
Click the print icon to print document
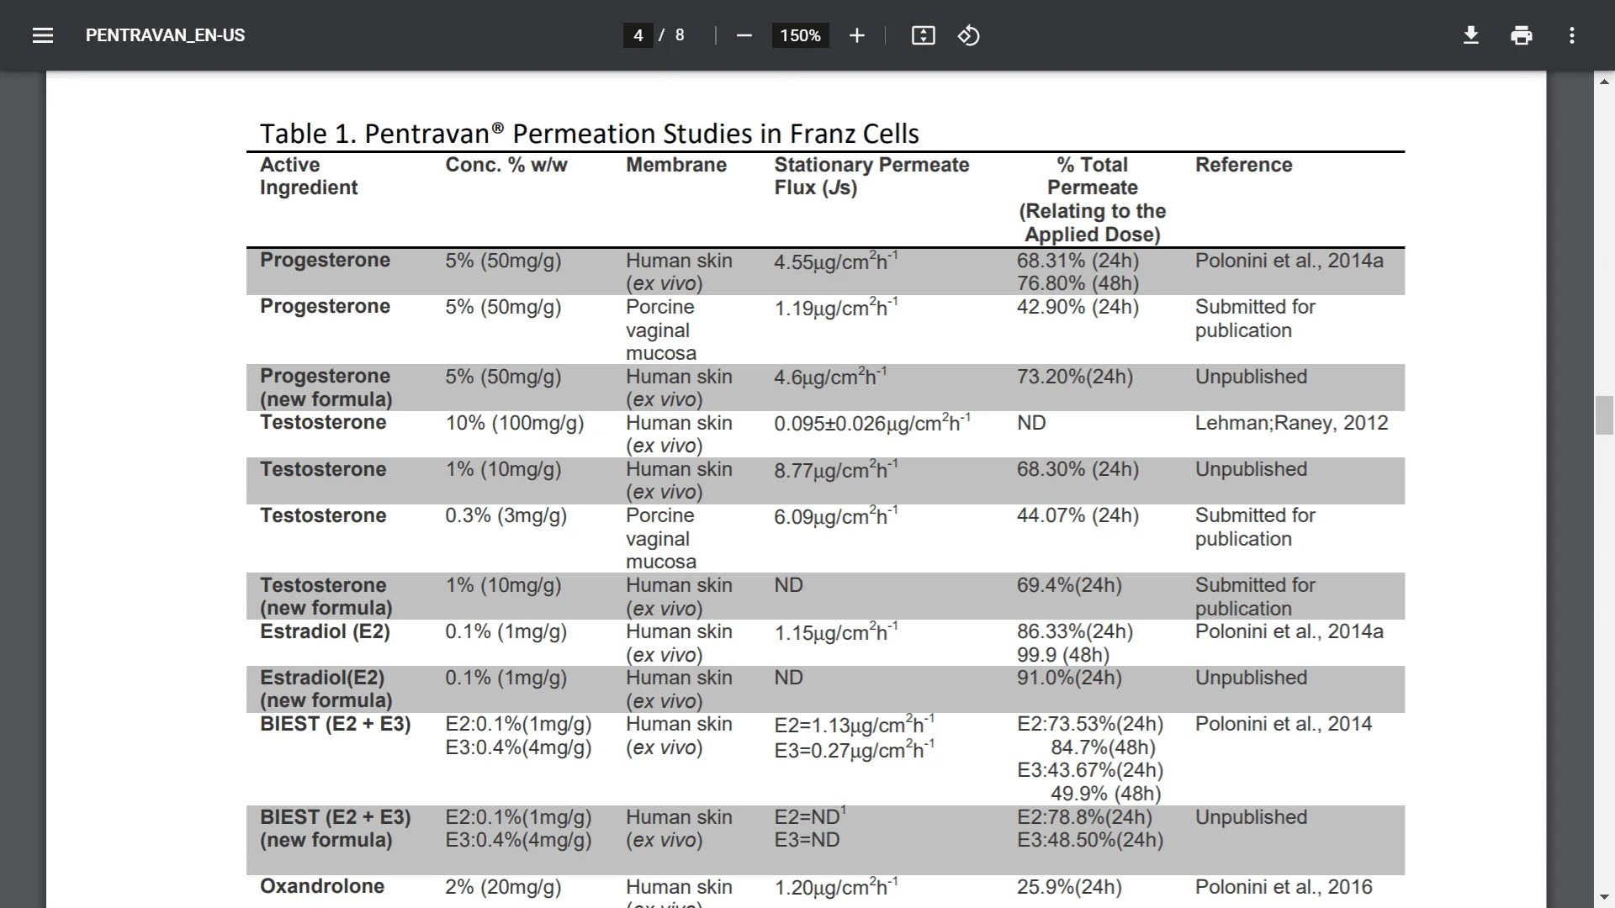pyautogui.click(x=1522, y=34)
